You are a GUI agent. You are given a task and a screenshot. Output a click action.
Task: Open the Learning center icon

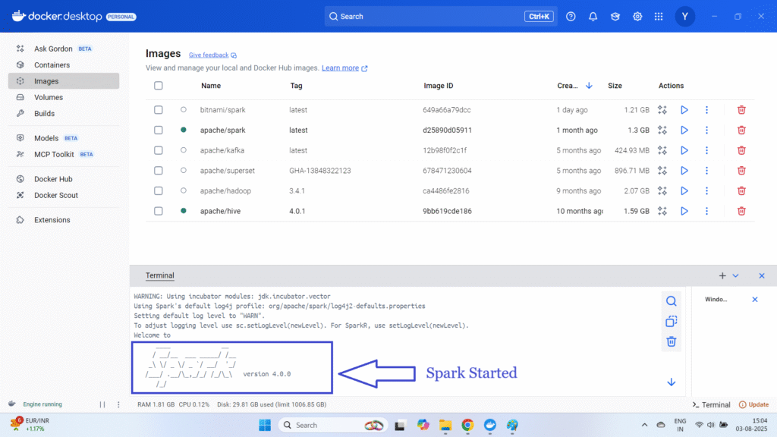tap(615, 17)
